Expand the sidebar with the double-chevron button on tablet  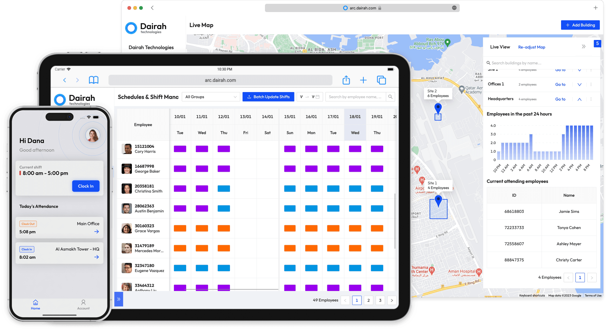119,299
